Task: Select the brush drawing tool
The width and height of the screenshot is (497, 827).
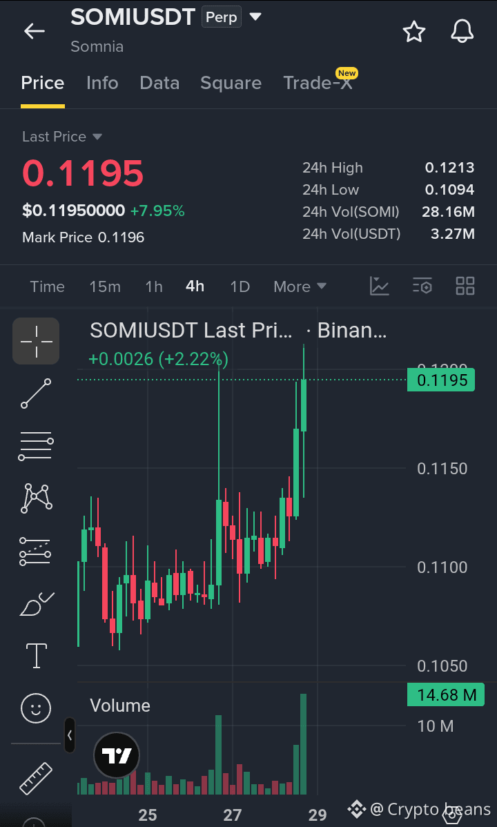Action: 36,604
